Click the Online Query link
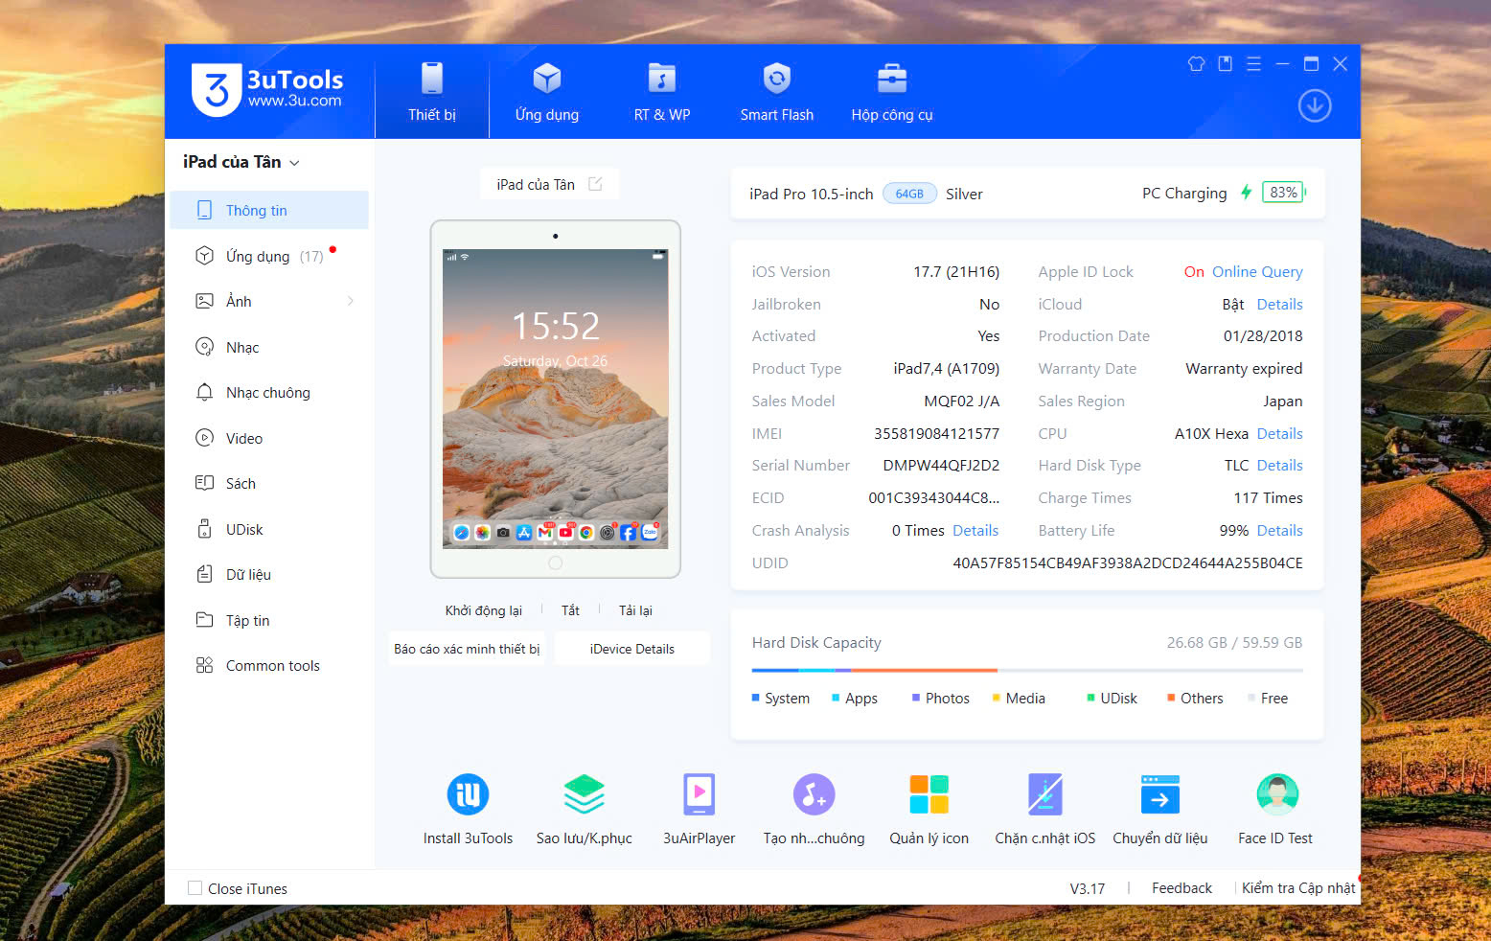This screenshot has width=1491, height=941. pos(1257,271)
